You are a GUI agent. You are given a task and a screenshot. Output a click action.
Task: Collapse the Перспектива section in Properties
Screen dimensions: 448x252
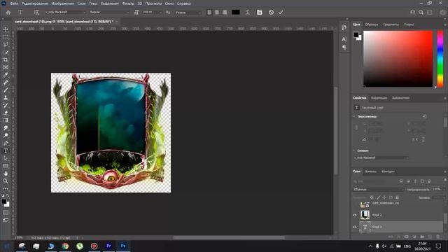point(354,117)
